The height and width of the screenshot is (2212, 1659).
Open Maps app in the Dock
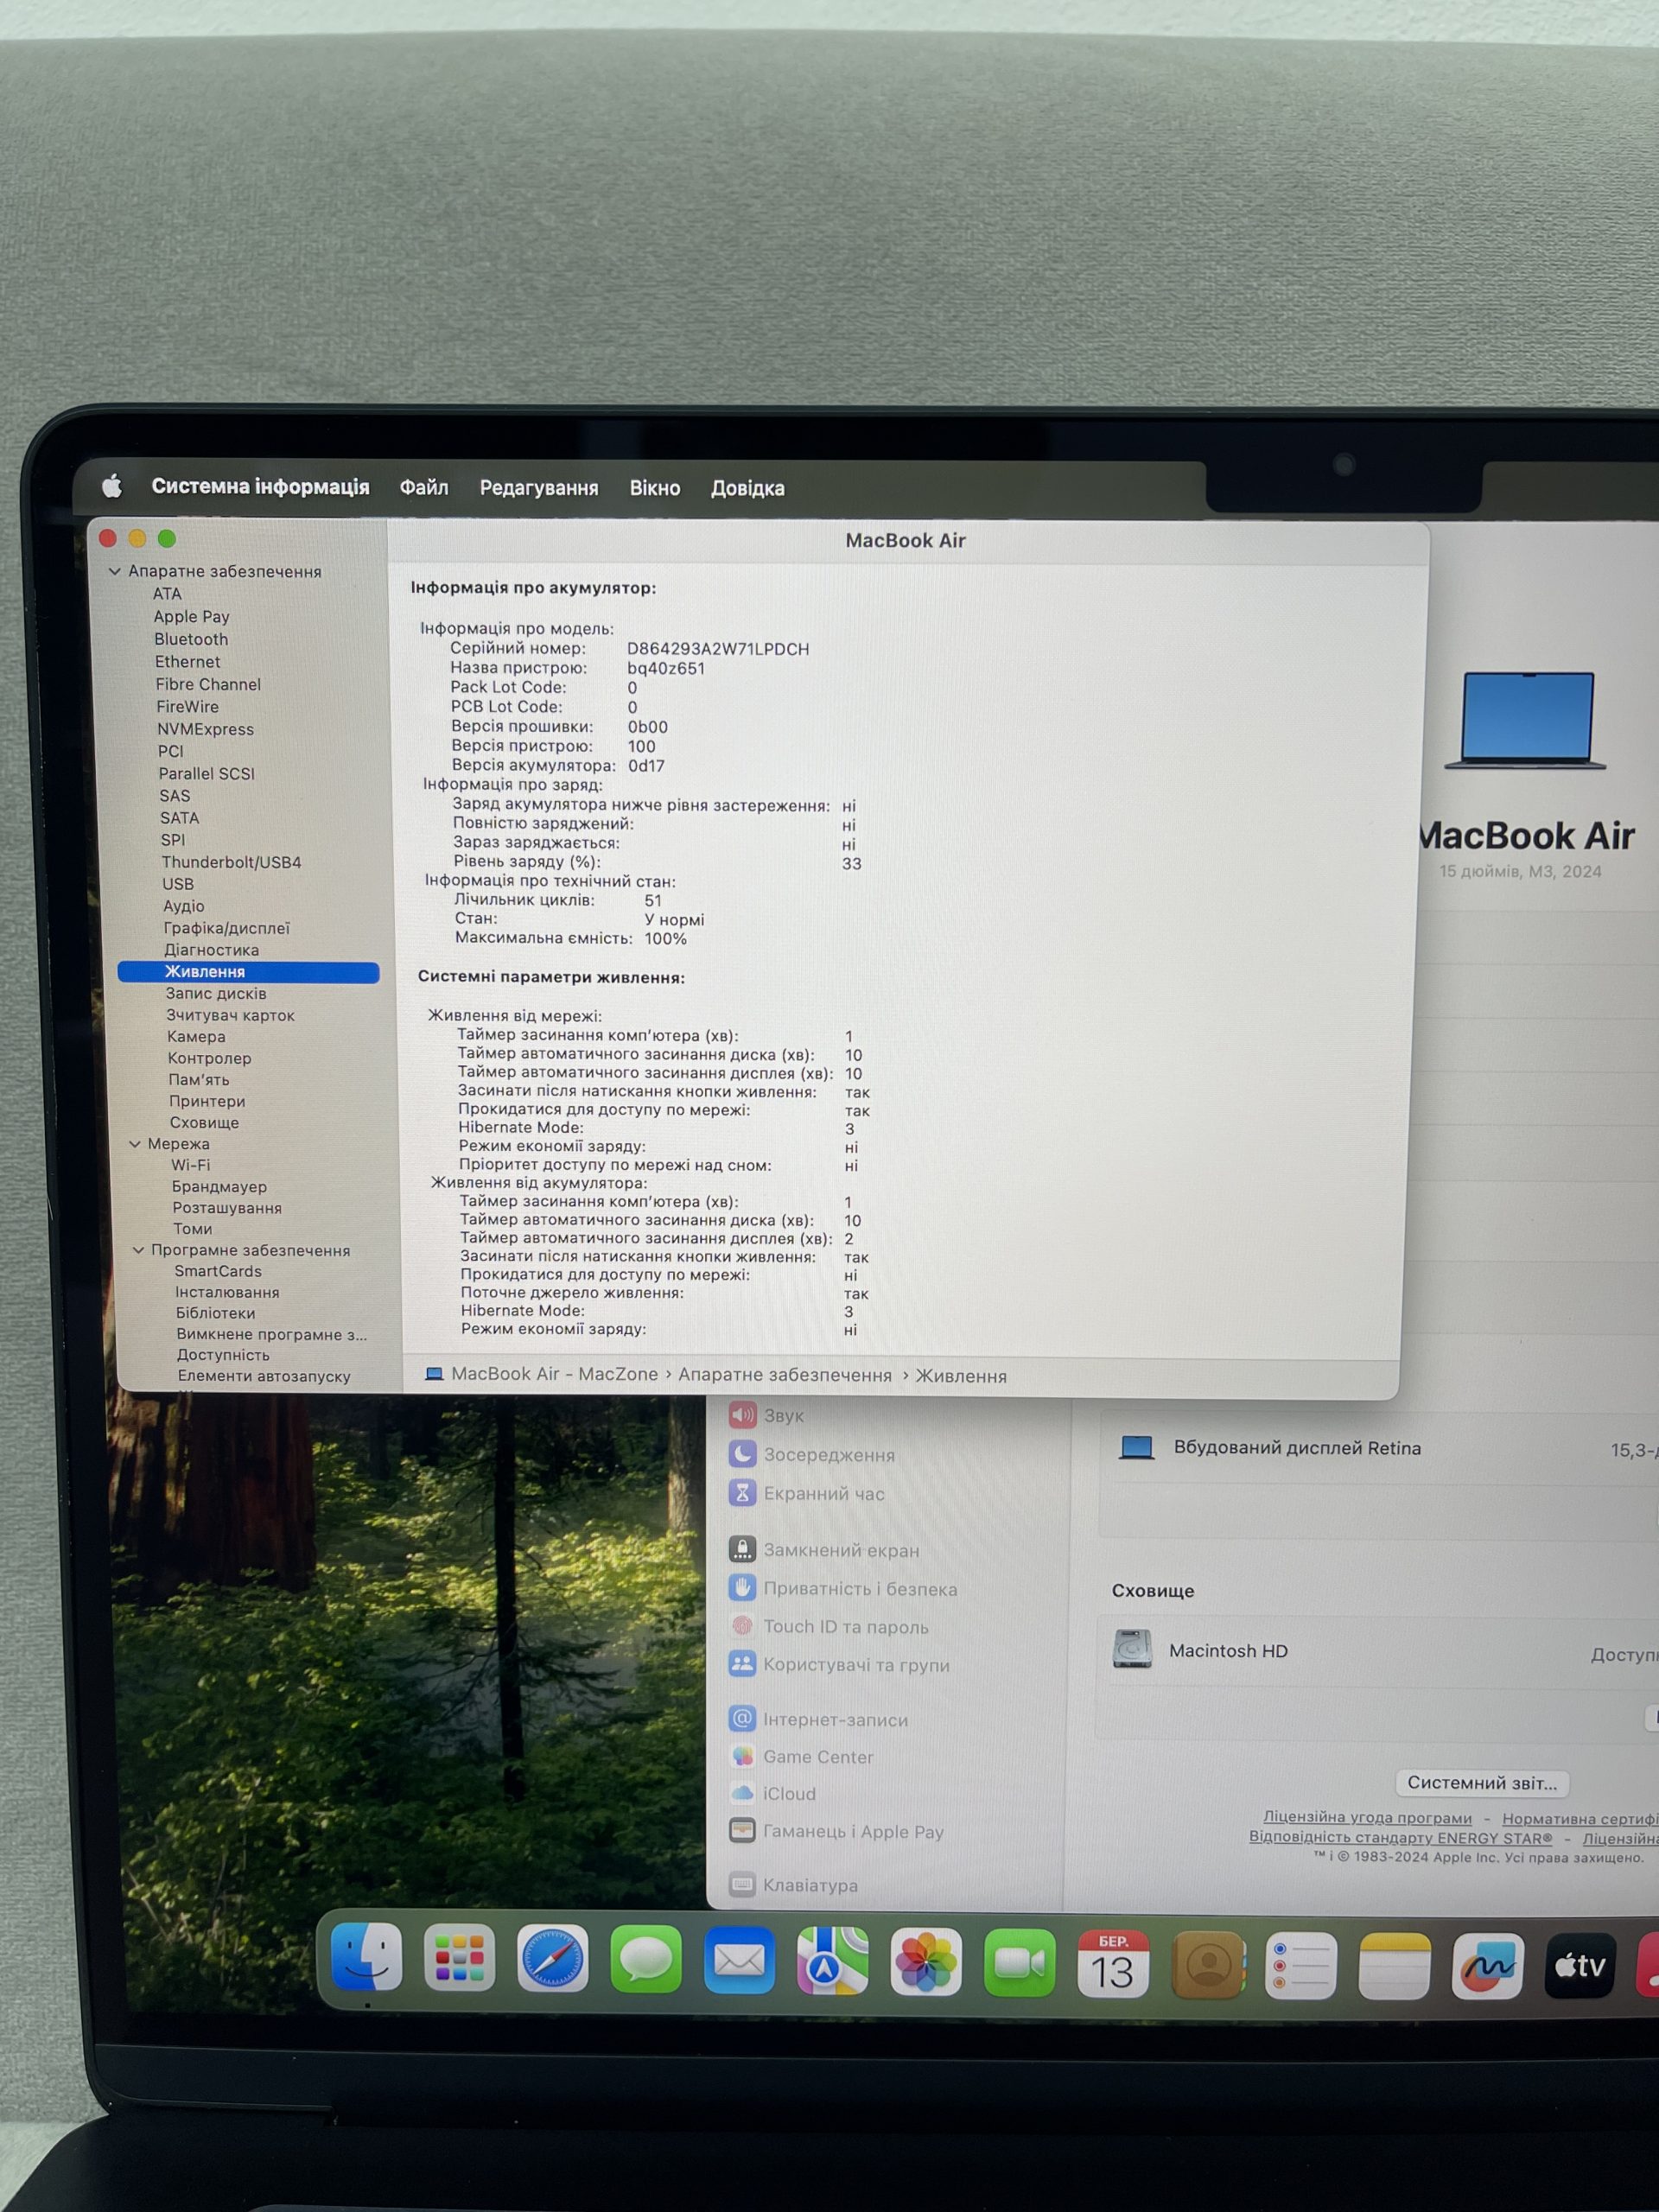832,1962
